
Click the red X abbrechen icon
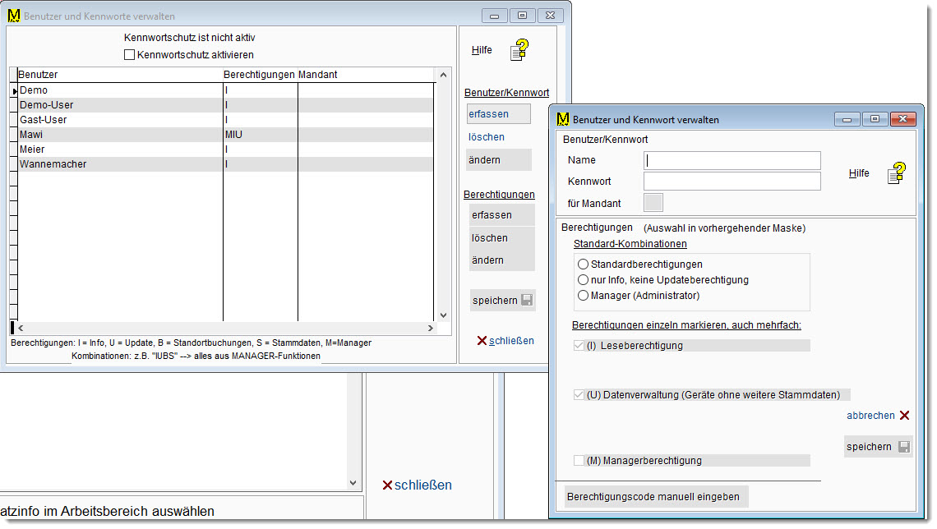pyautogui.click(x=904, y=416)
